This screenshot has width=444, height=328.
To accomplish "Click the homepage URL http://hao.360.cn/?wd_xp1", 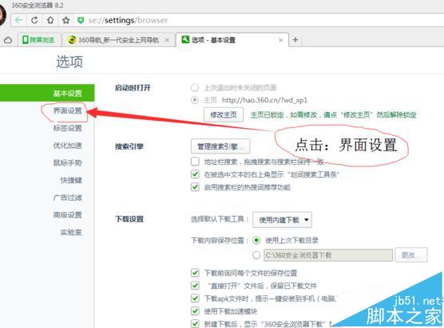I will tap(264, 100).
